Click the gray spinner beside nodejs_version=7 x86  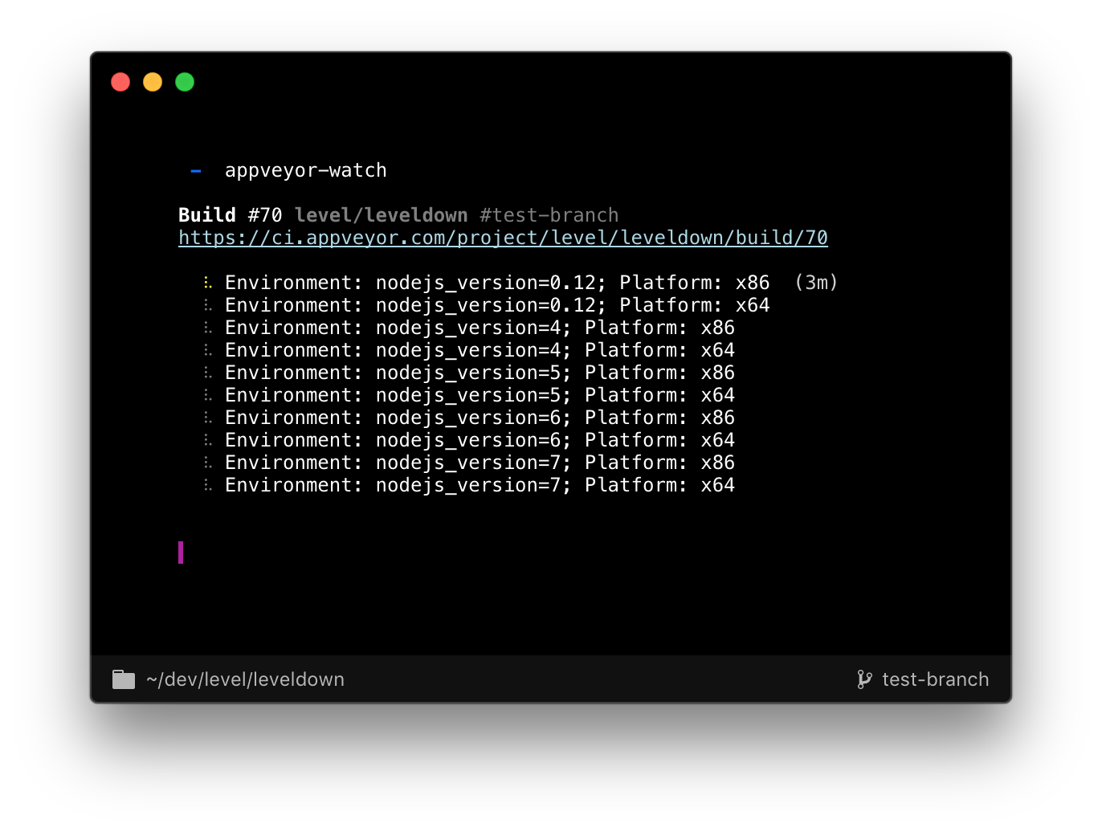208,463
